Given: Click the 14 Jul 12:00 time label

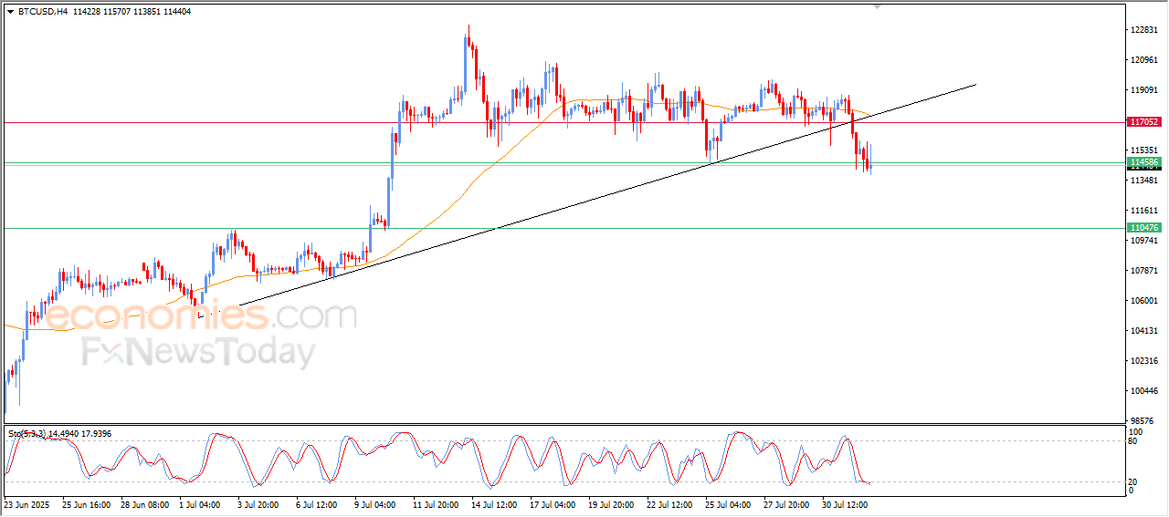Looking at the screenshot, I should pos(496,504).
